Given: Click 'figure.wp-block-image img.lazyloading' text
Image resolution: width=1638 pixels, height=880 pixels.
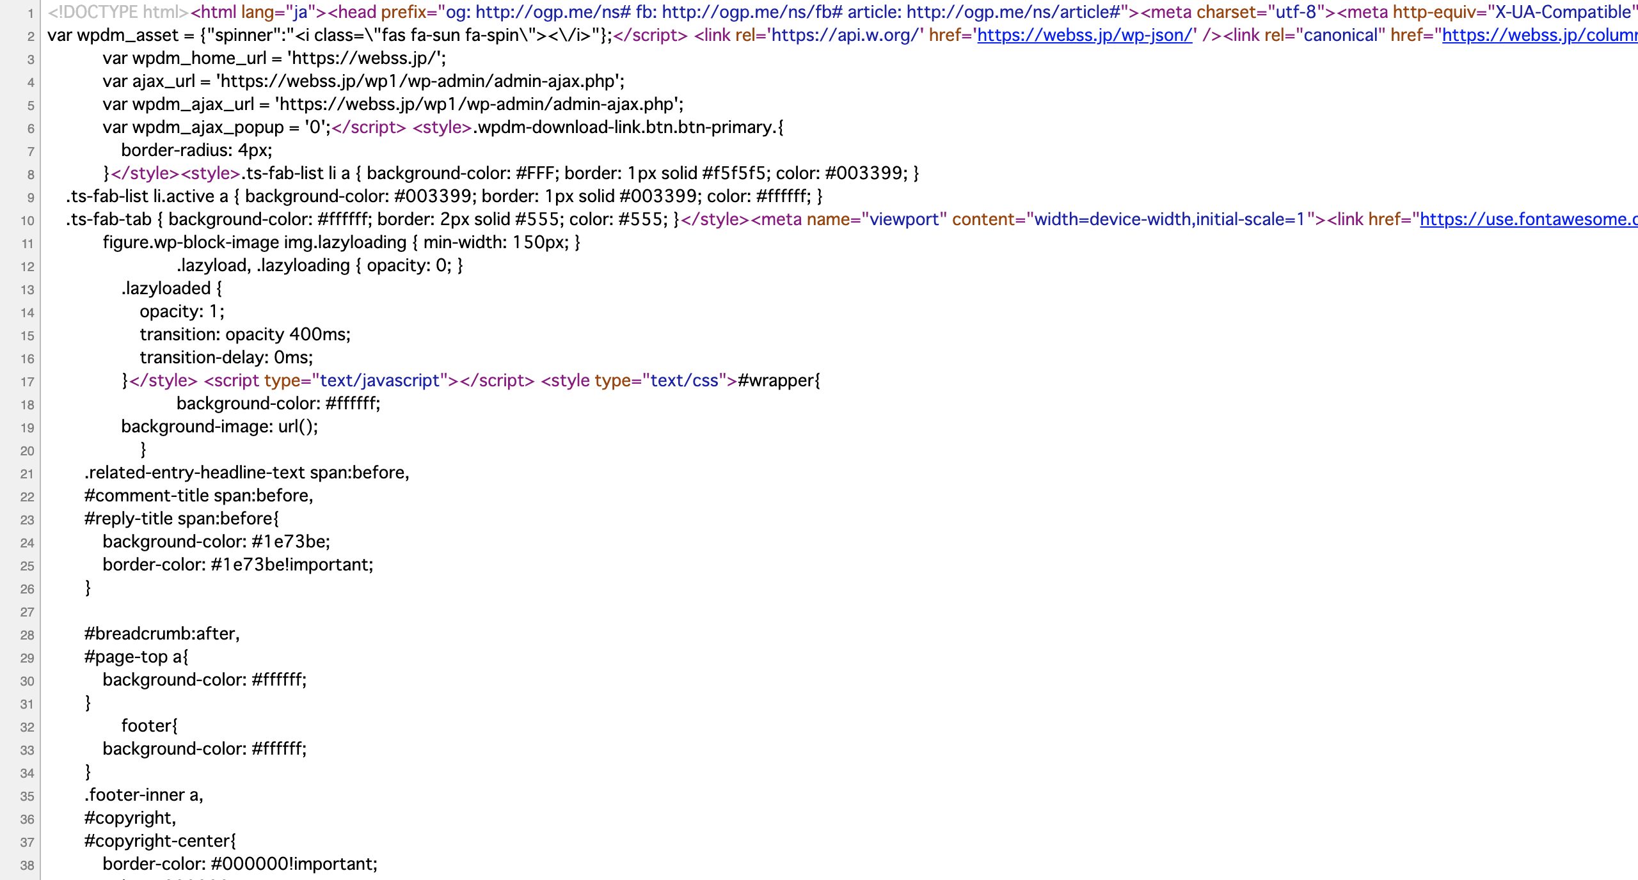Looking at the screenshot, I should (255, 242).
